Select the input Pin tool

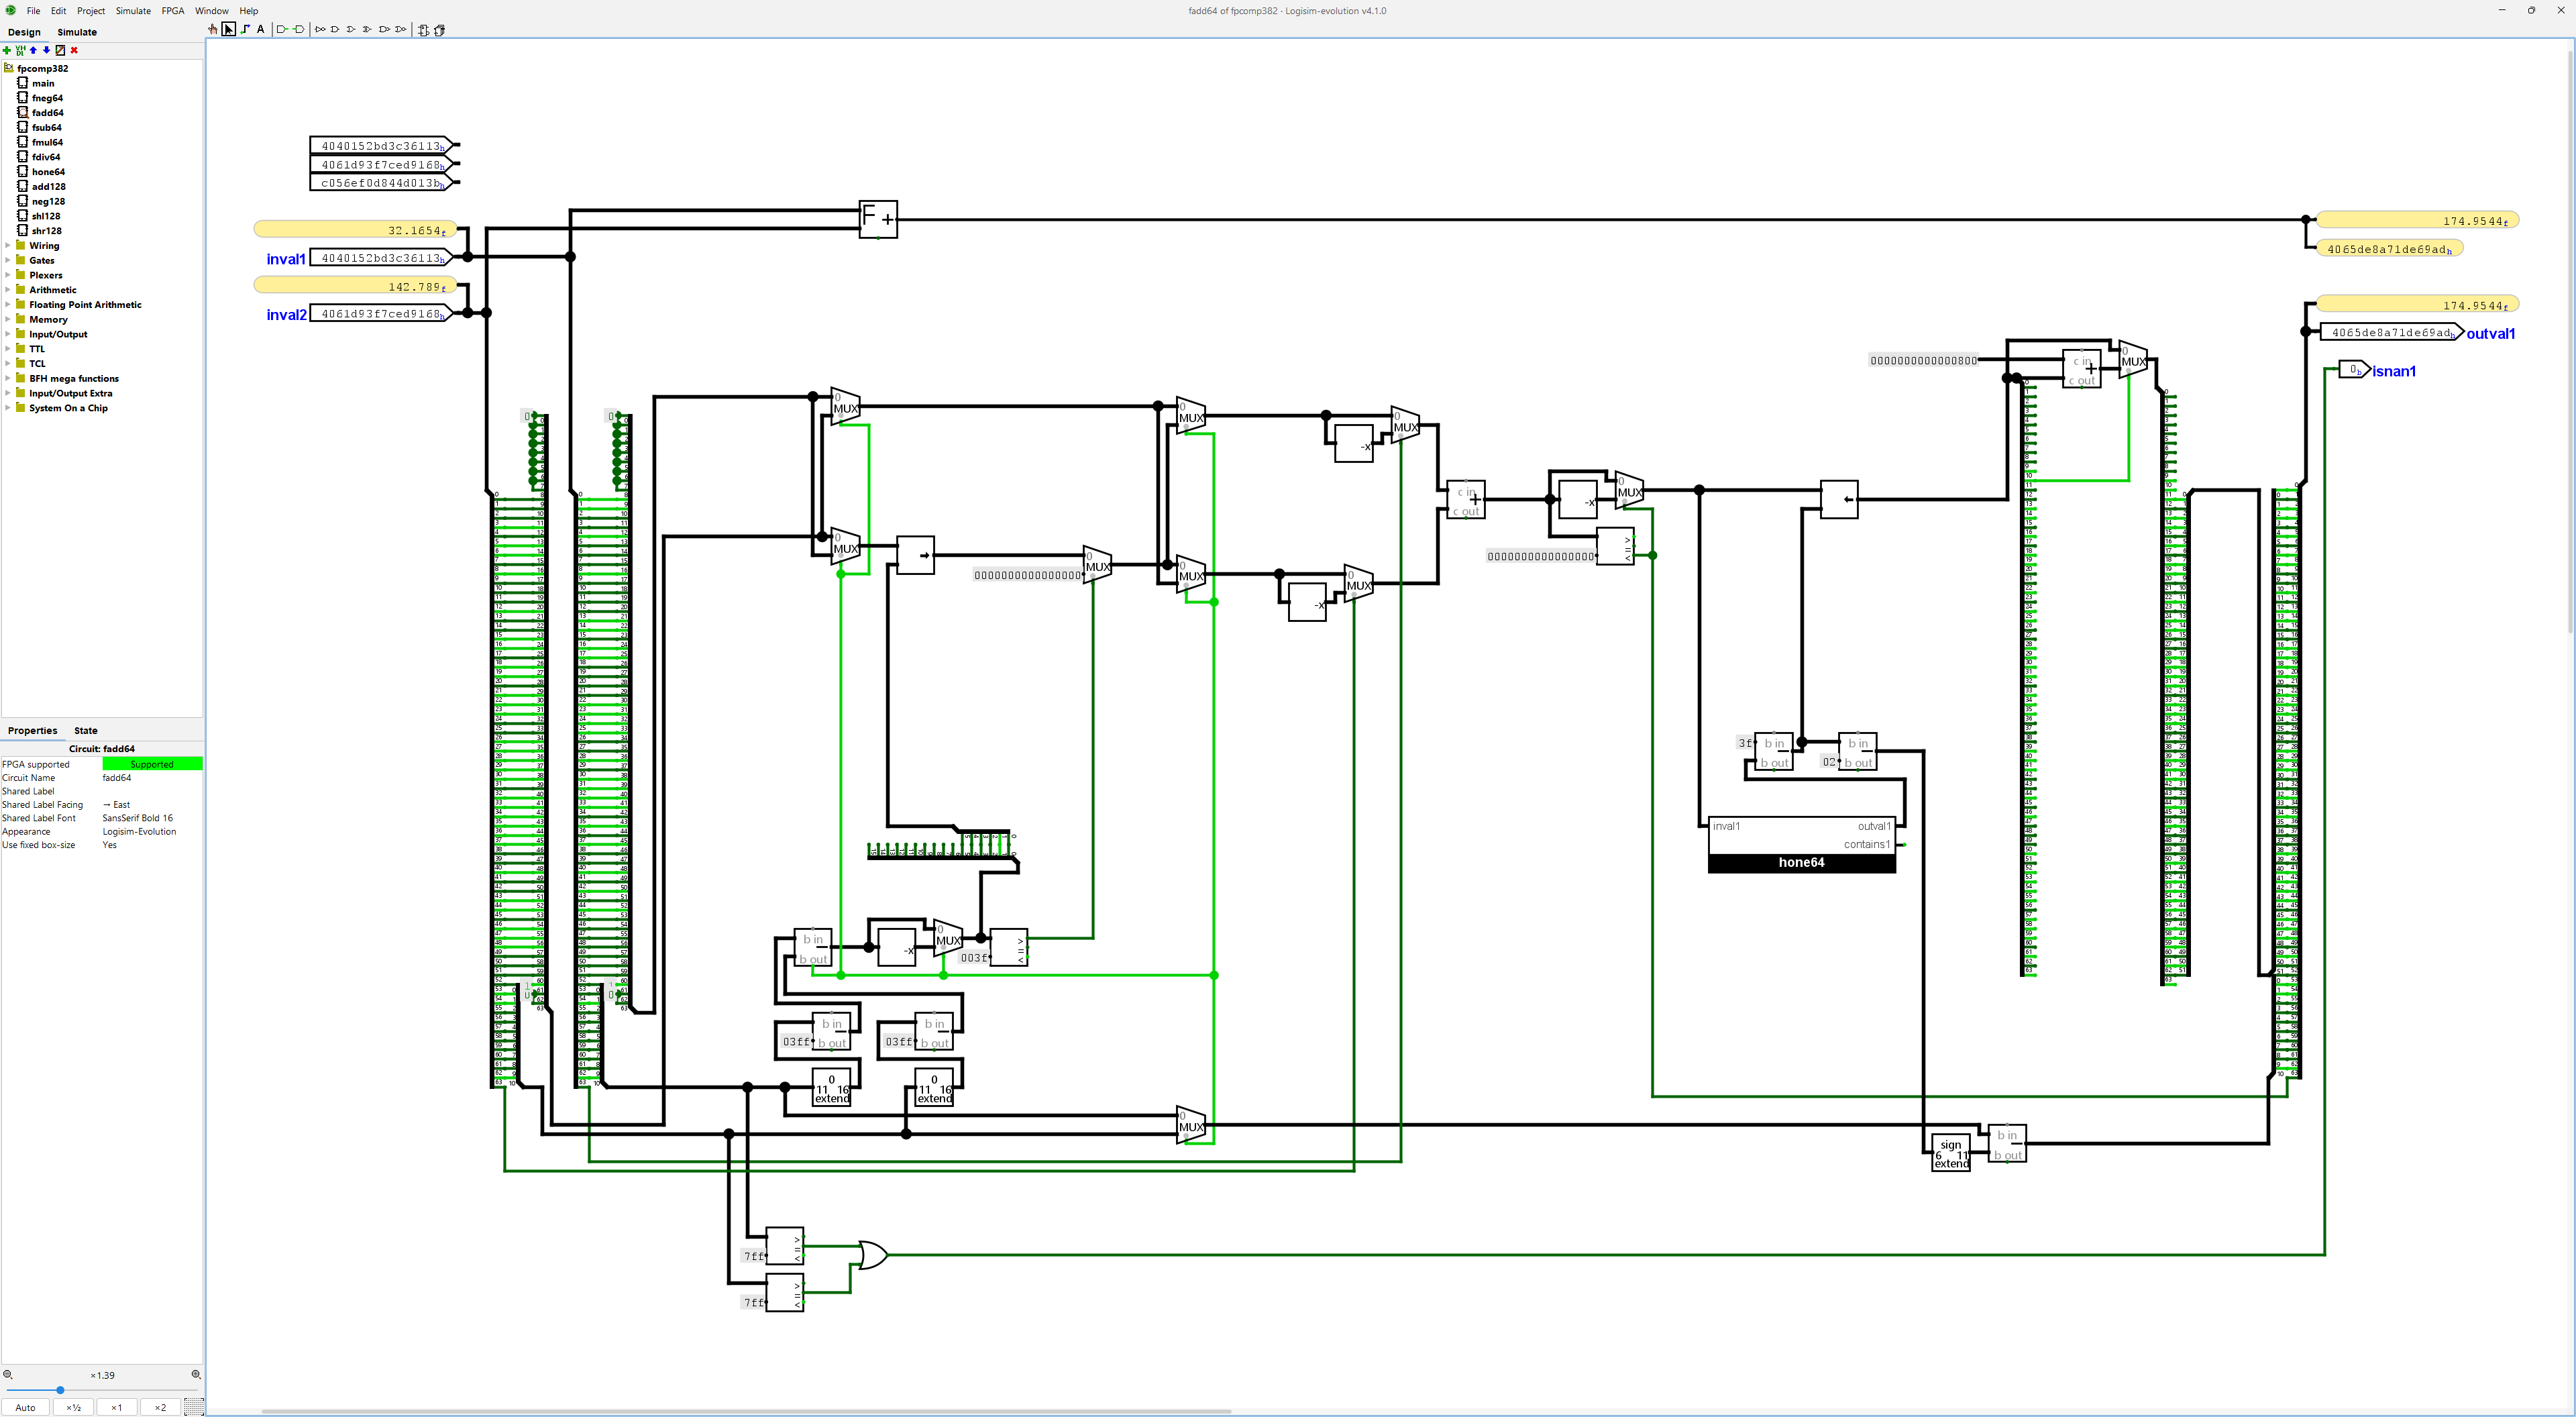click(283, 30)
